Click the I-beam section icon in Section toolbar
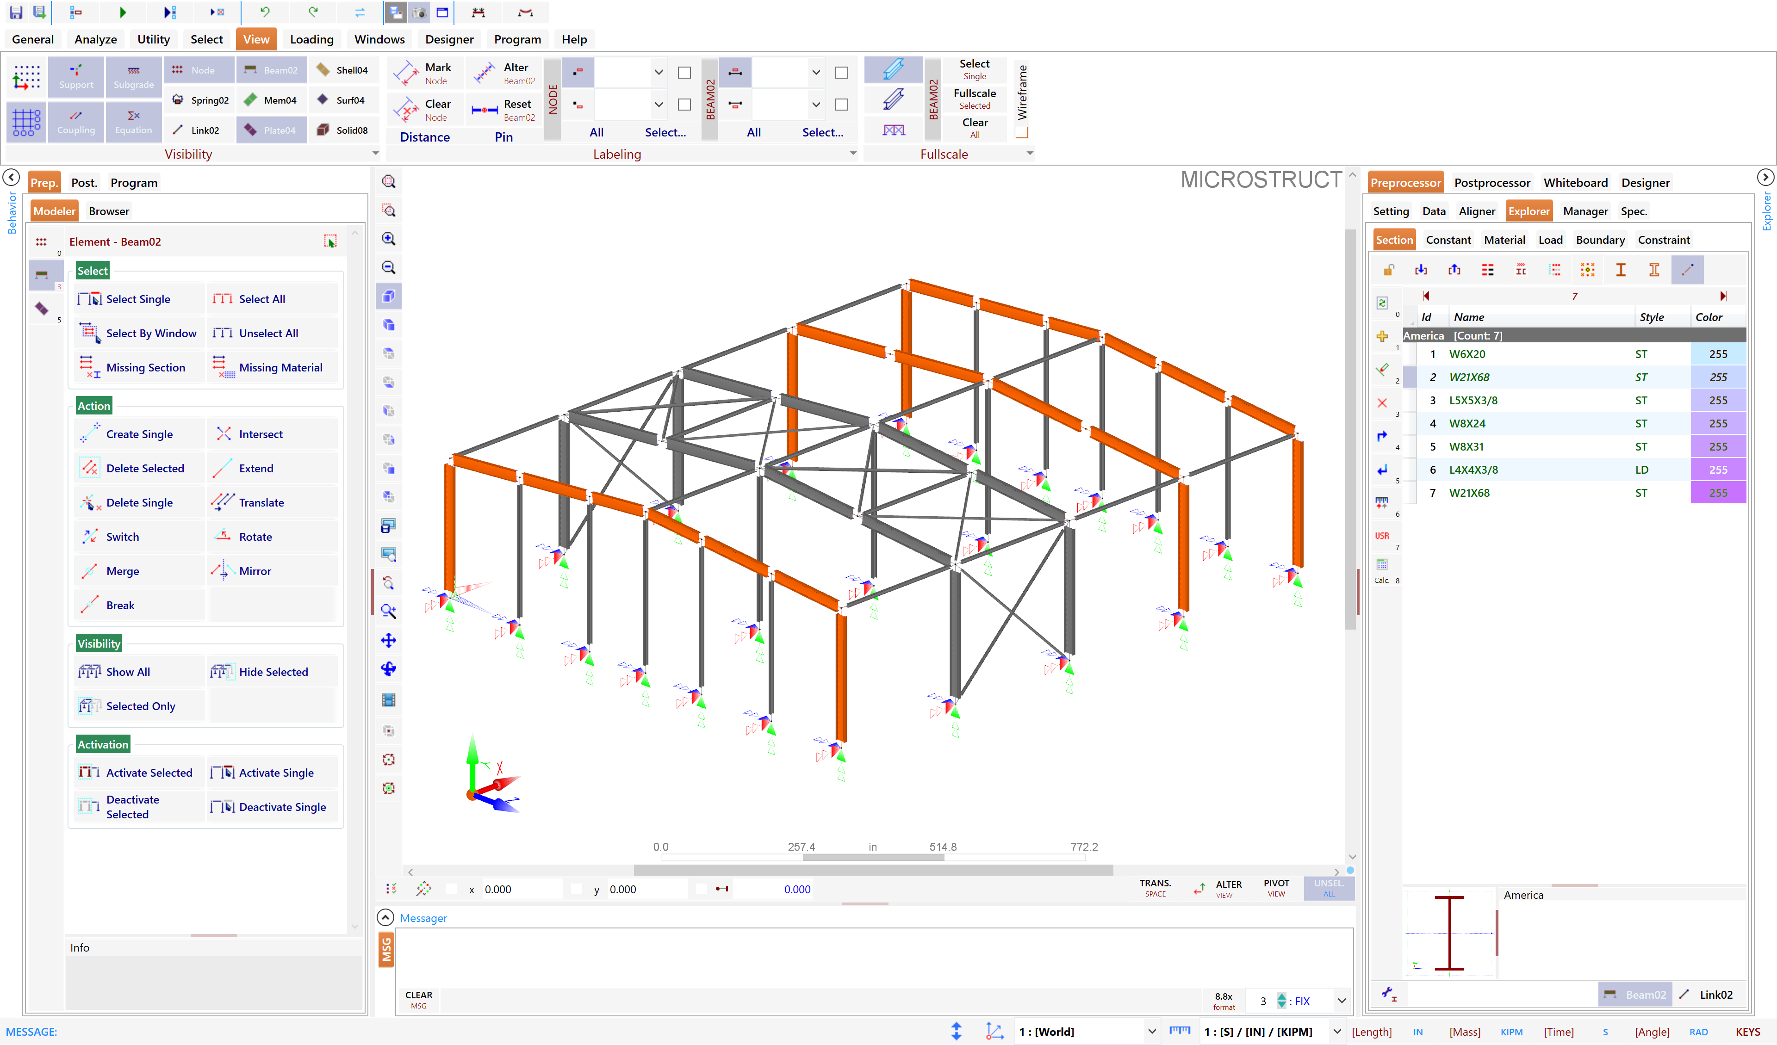The image size is (1777, 1045). 1621,269
